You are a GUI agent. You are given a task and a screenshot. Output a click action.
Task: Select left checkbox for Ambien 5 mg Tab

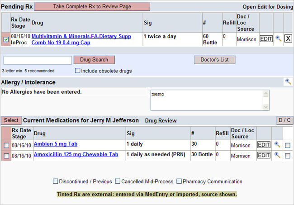[x=6, y=145]
